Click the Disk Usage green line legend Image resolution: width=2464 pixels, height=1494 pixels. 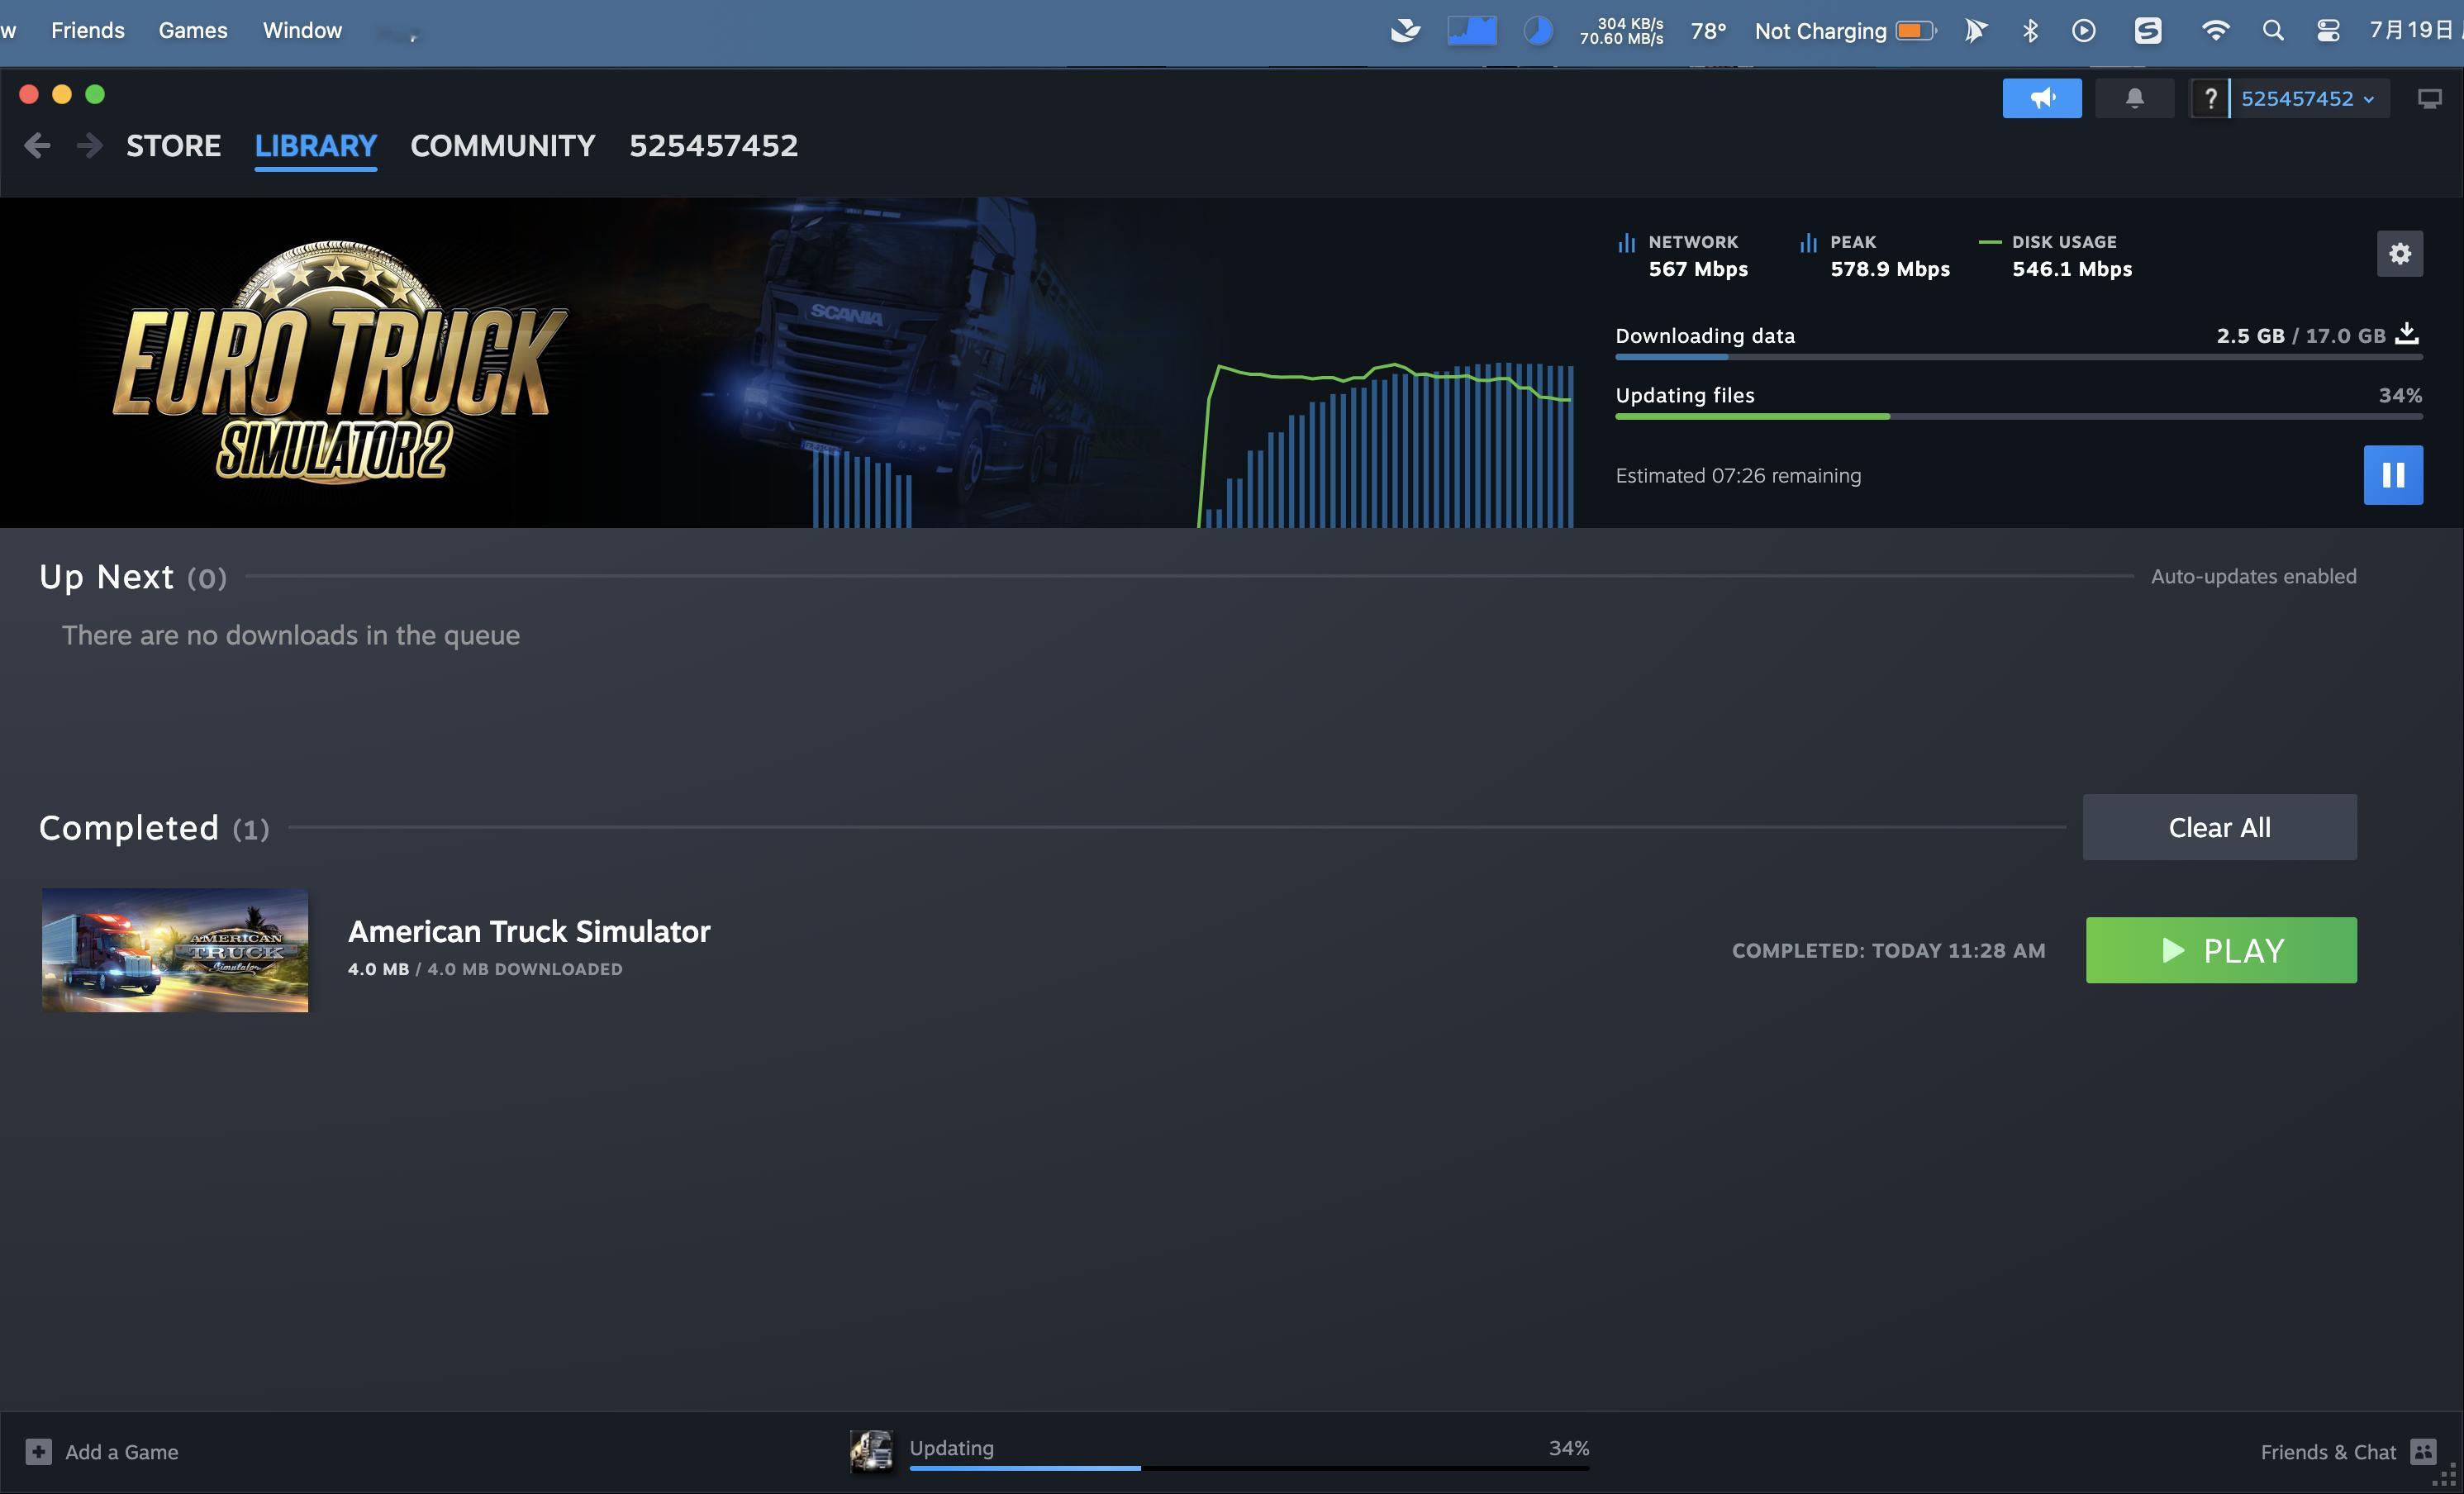1989,242
